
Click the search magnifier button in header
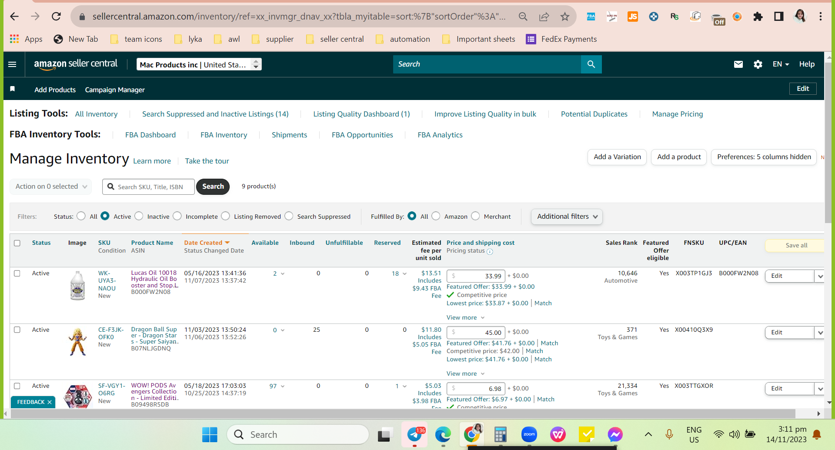[x=591, y=64]
